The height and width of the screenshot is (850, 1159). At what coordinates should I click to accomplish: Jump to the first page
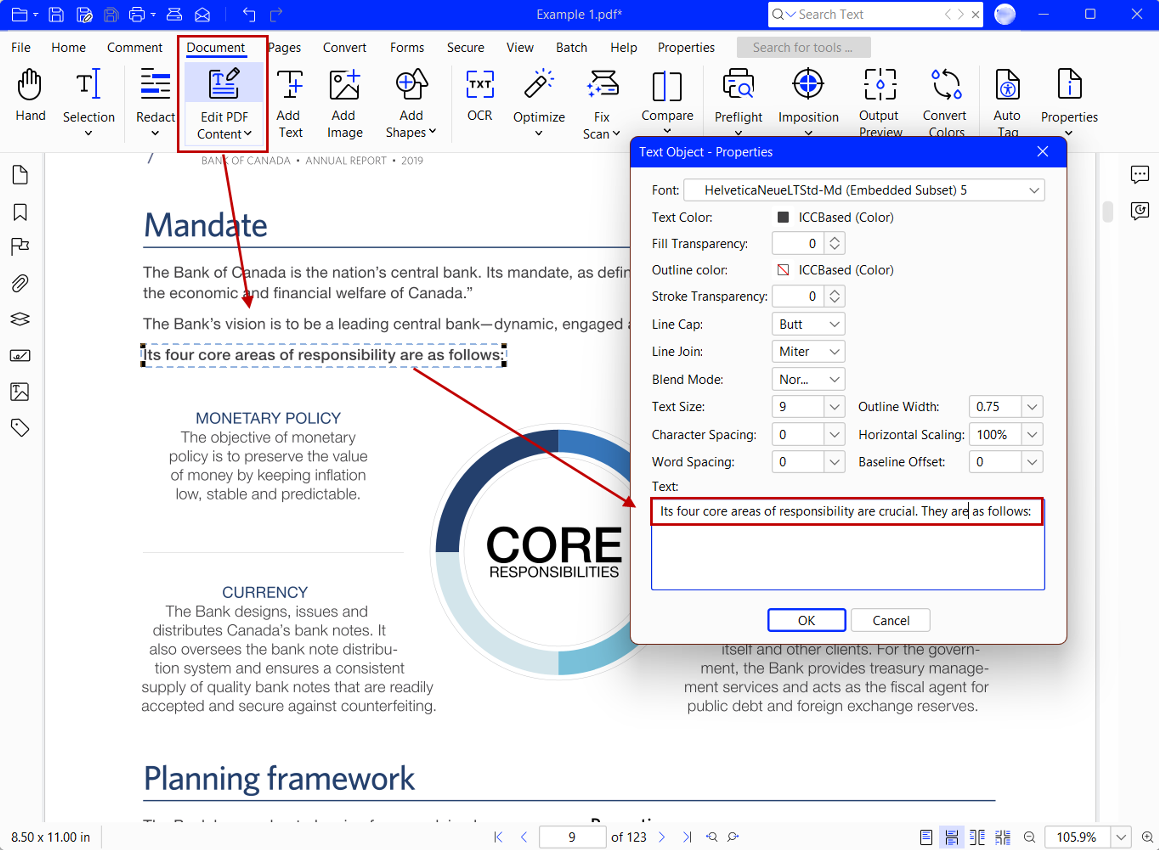point(498,837)
